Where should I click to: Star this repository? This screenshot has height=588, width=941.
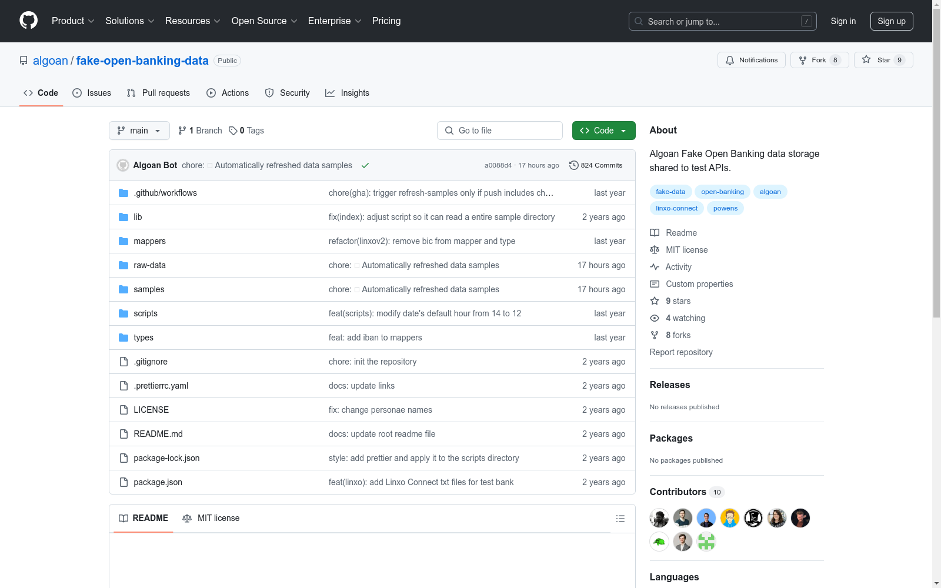click(883, 60)
